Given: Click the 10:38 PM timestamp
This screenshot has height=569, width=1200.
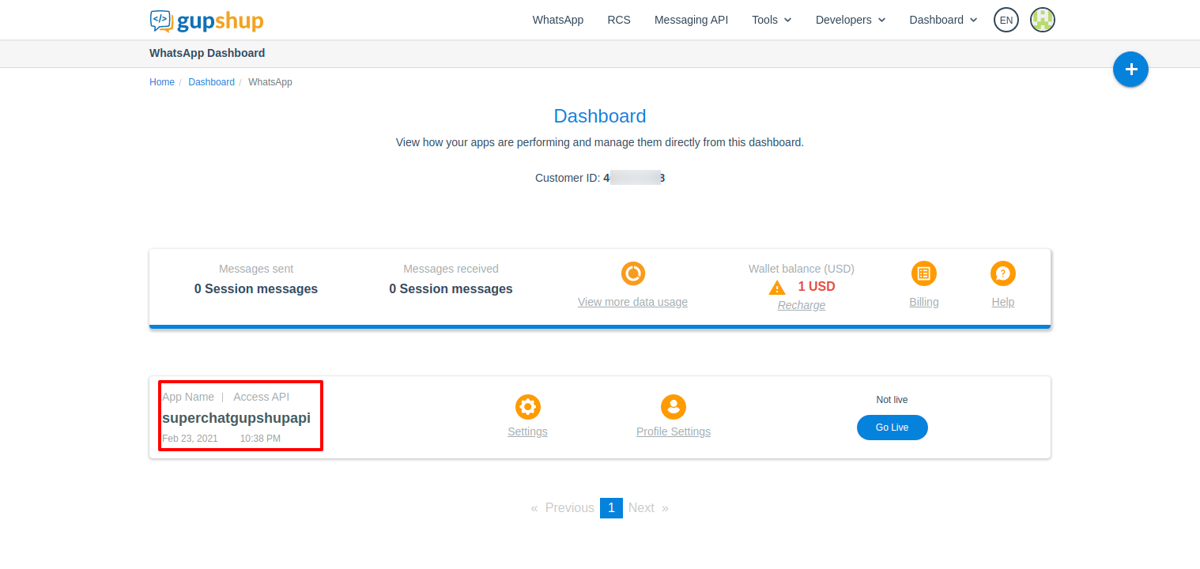Looking at the screenshot, I should 260,439.
